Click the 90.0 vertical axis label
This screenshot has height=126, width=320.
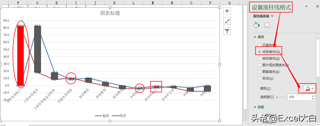[6, 20]
